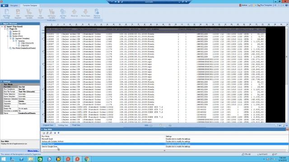Click the Remove Selection ribbon icon
Image resolution: width=289 pixels, height=162 pixels.
[x=97, y=14]
